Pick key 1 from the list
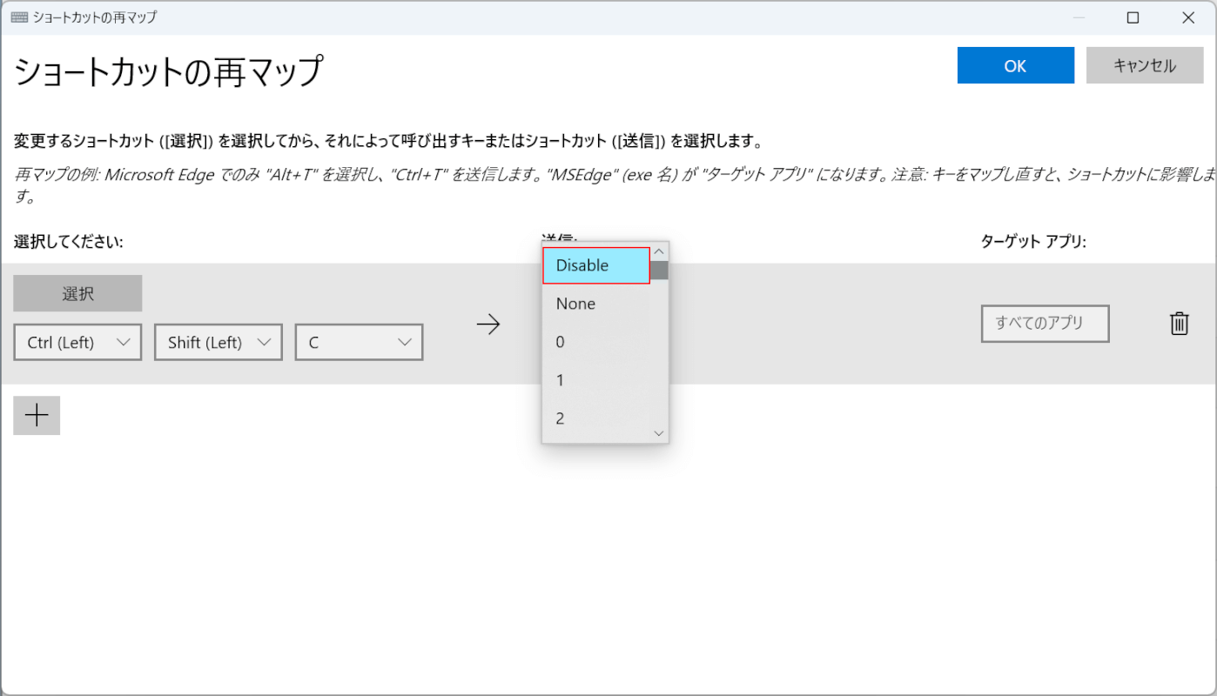 (x=596, y=380)
